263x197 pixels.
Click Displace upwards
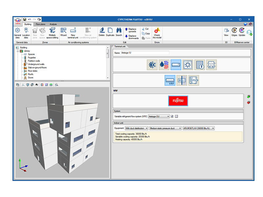tap(130, 30)
